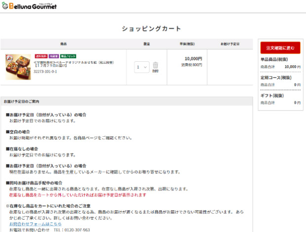Click the phone number 0120-307-963
This screenshot has height=232, width=306.
pyautogui.click(x=72, y=230)
